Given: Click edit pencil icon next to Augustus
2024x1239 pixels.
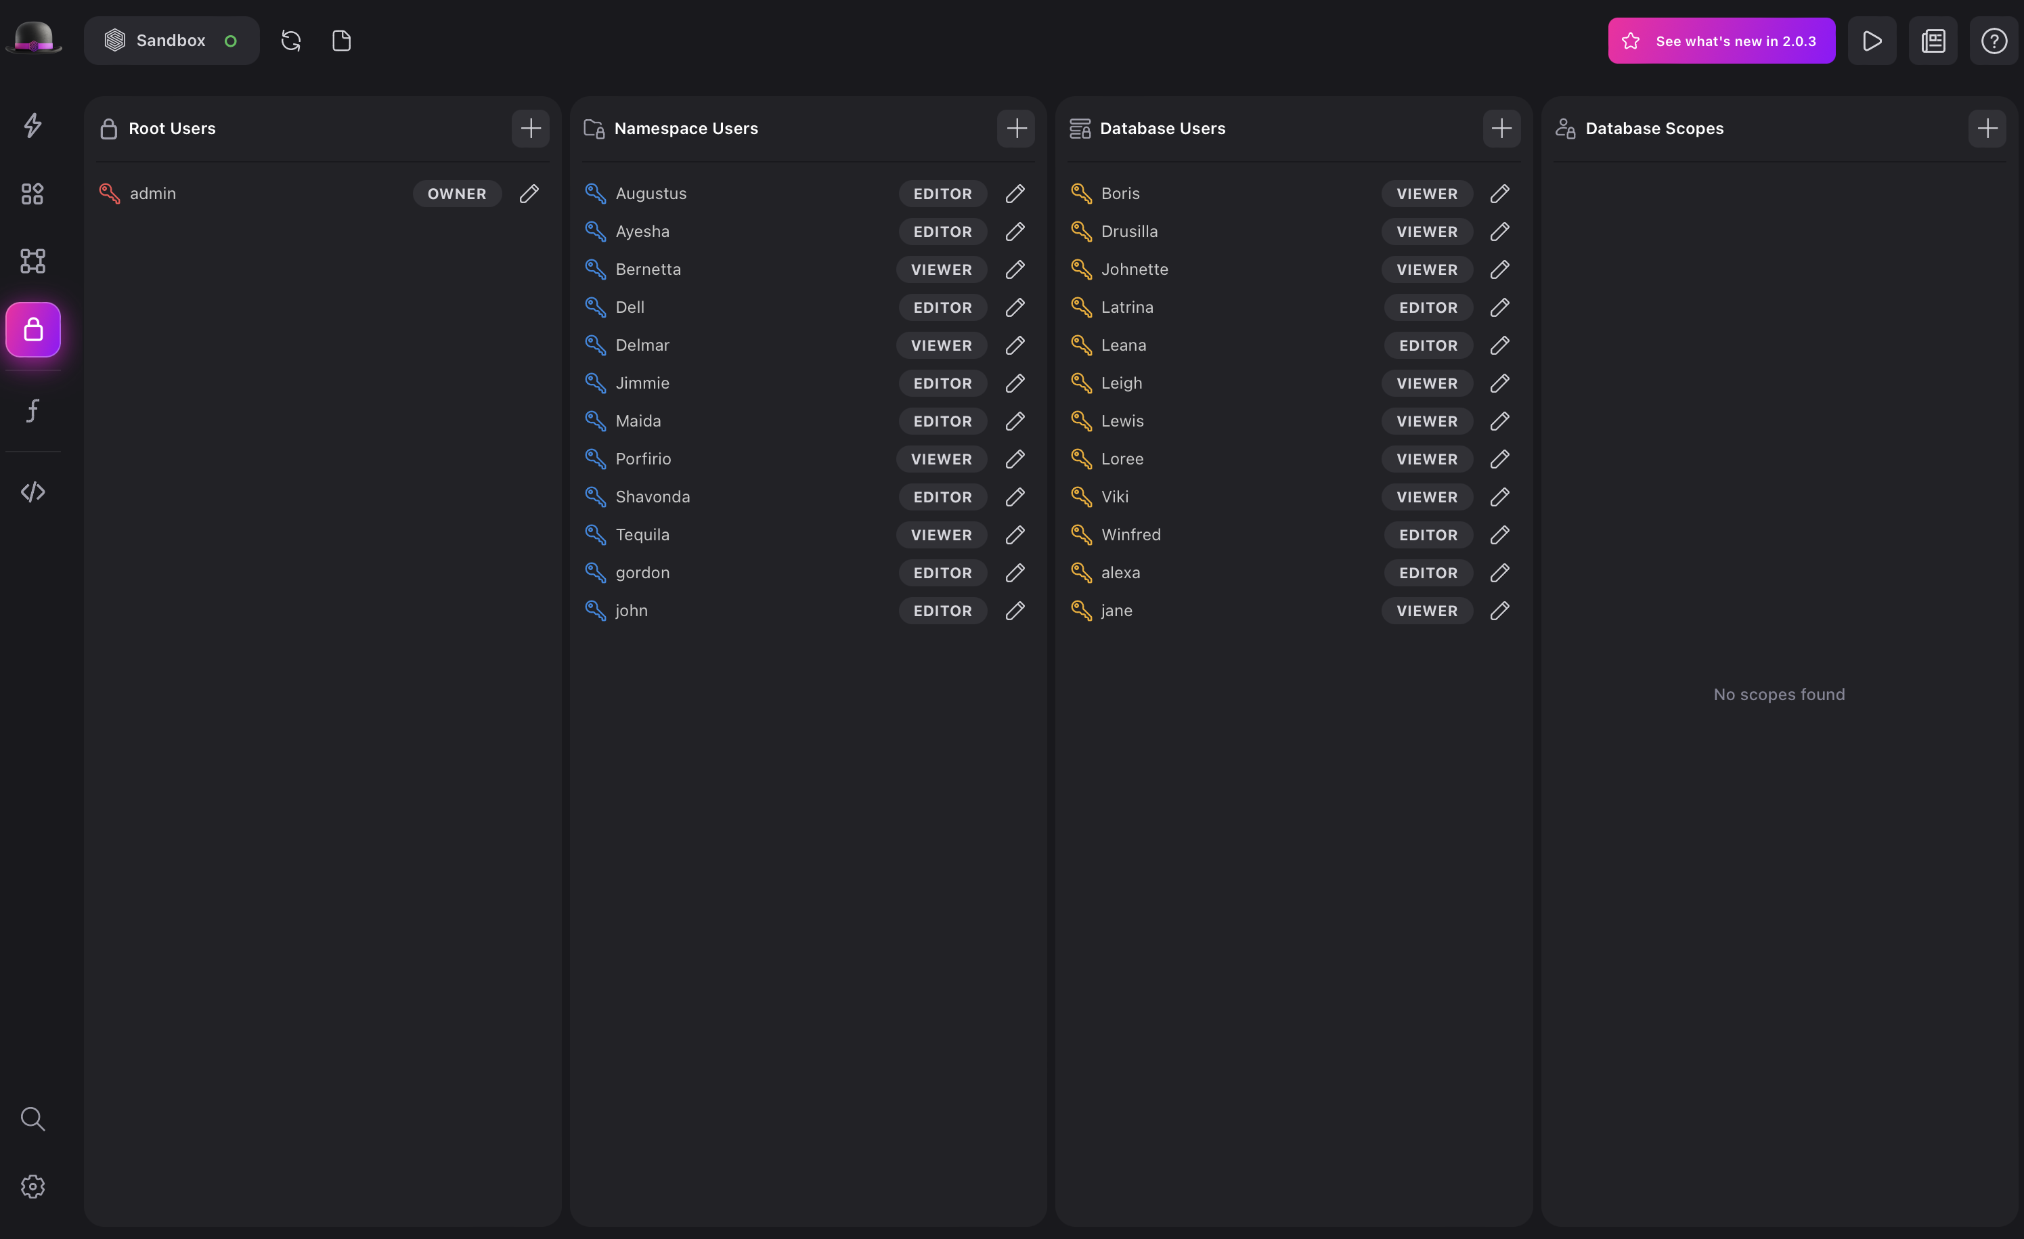Looking at the screenshot, I should (x=1015, y=192).
